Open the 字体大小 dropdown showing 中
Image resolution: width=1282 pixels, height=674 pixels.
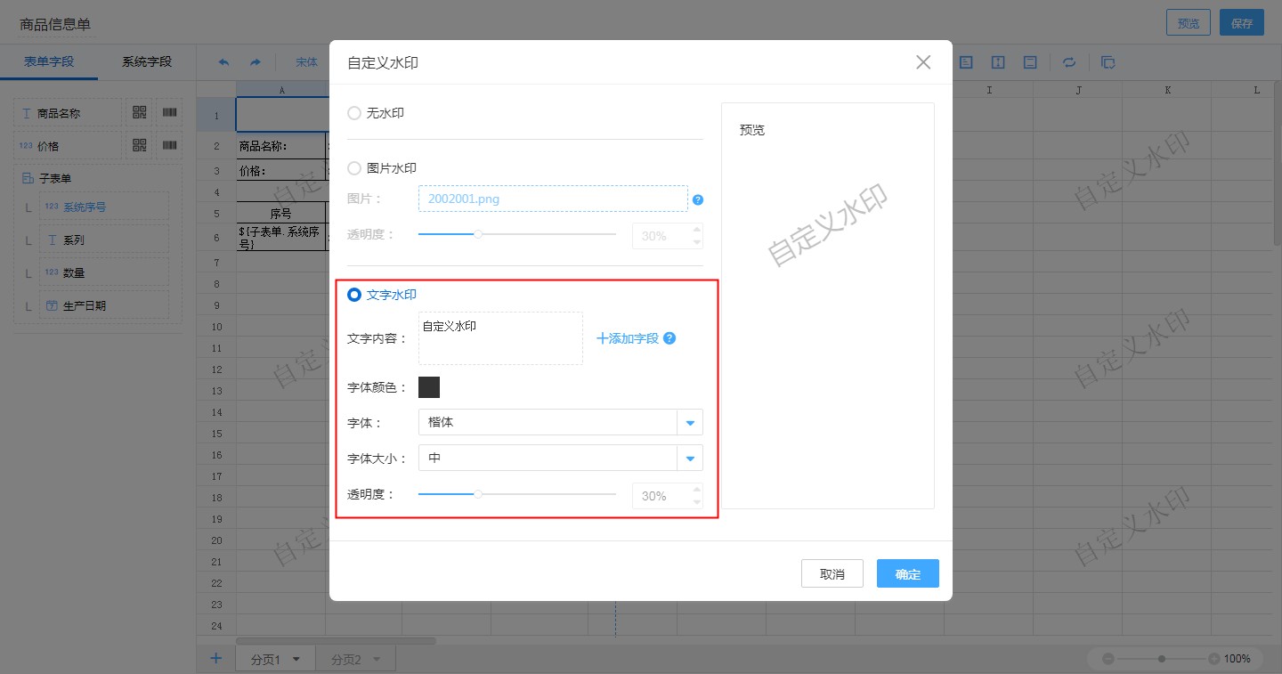[x=690, y=458]
